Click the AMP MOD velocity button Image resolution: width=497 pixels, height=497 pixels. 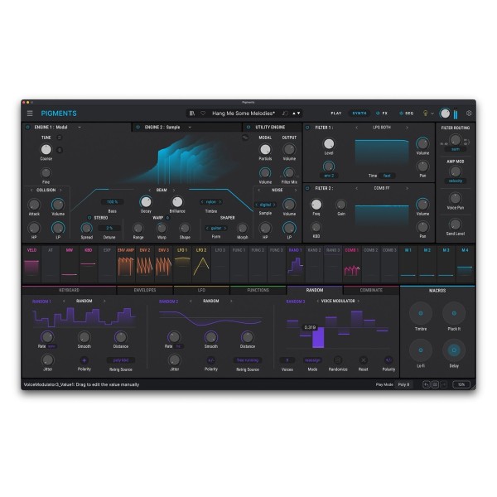click(x=455, y=181)
